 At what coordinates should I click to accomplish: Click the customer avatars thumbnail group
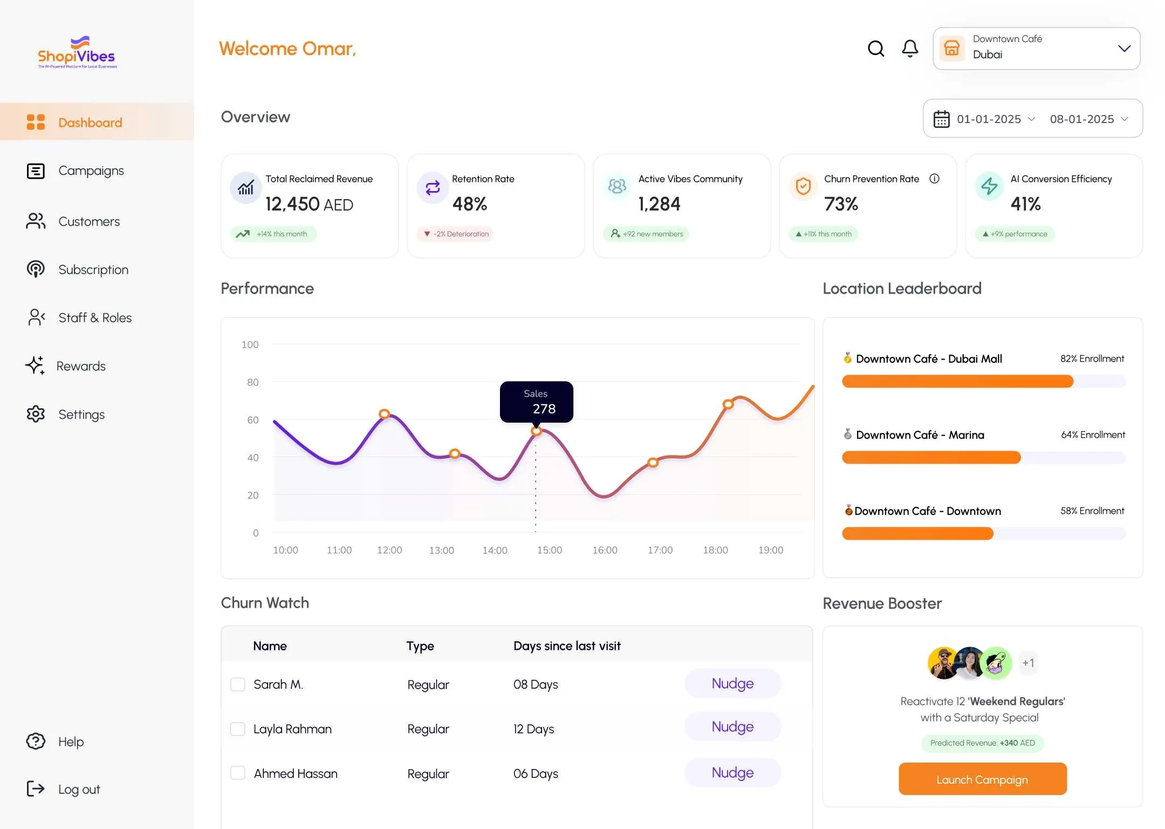tap(970, 663)
